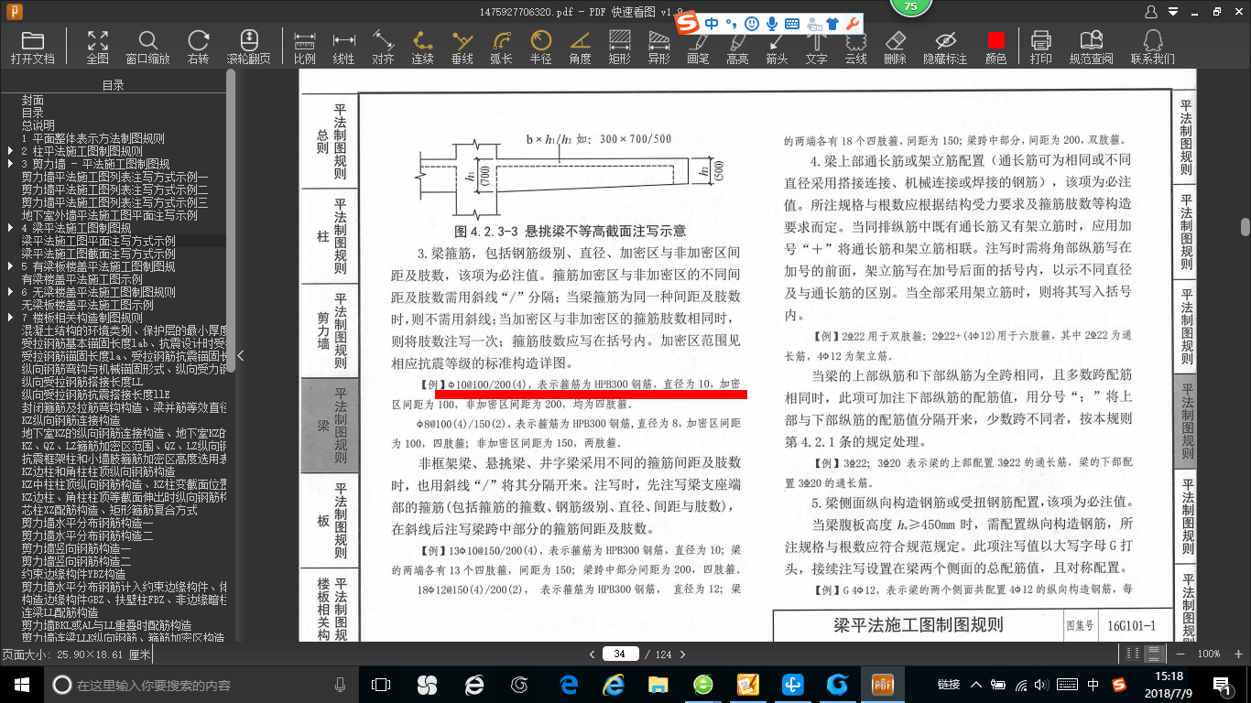Screen dimensions: 1251x703
Task: Toggle scroll-wheel paging 滚轮翻页
Action: coord(249,48)
